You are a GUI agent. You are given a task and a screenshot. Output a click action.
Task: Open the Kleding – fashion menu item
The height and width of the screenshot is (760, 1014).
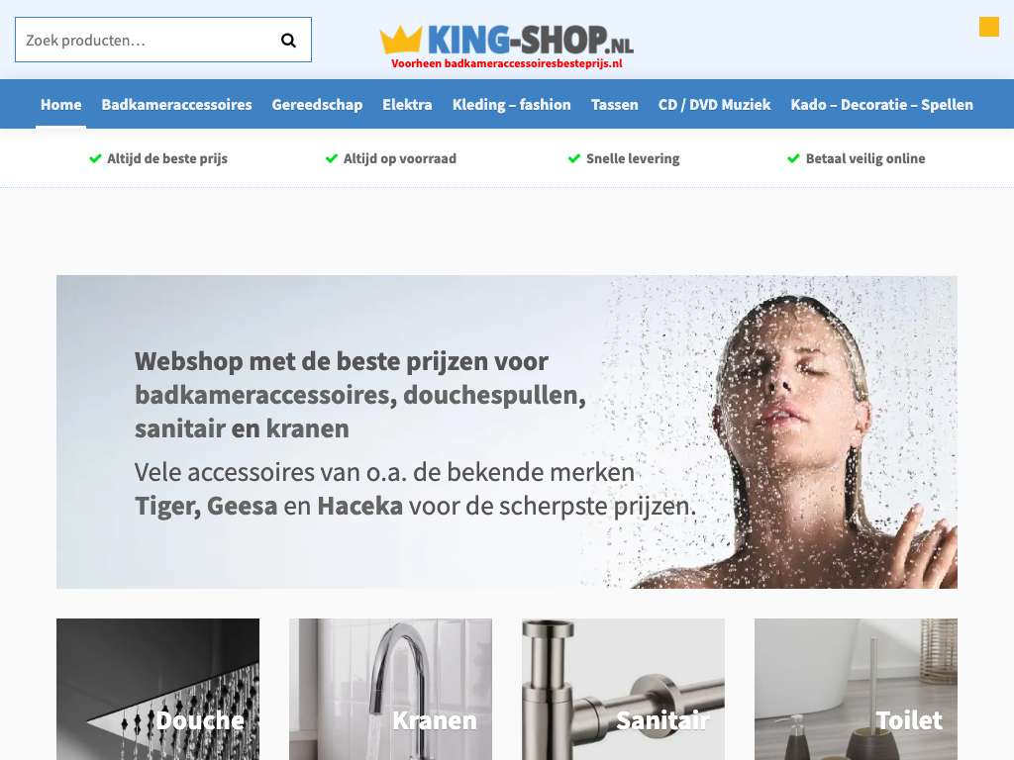512,105
